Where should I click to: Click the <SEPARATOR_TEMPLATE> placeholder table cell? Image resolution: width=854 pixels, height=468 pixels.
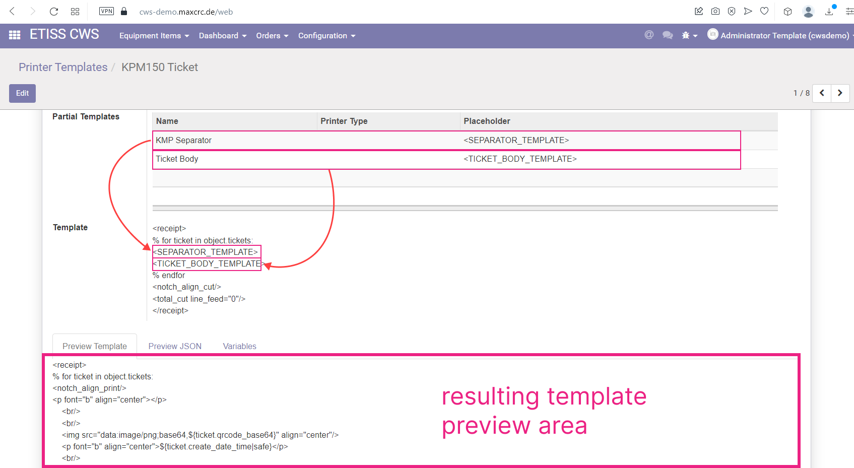(516, 140)
